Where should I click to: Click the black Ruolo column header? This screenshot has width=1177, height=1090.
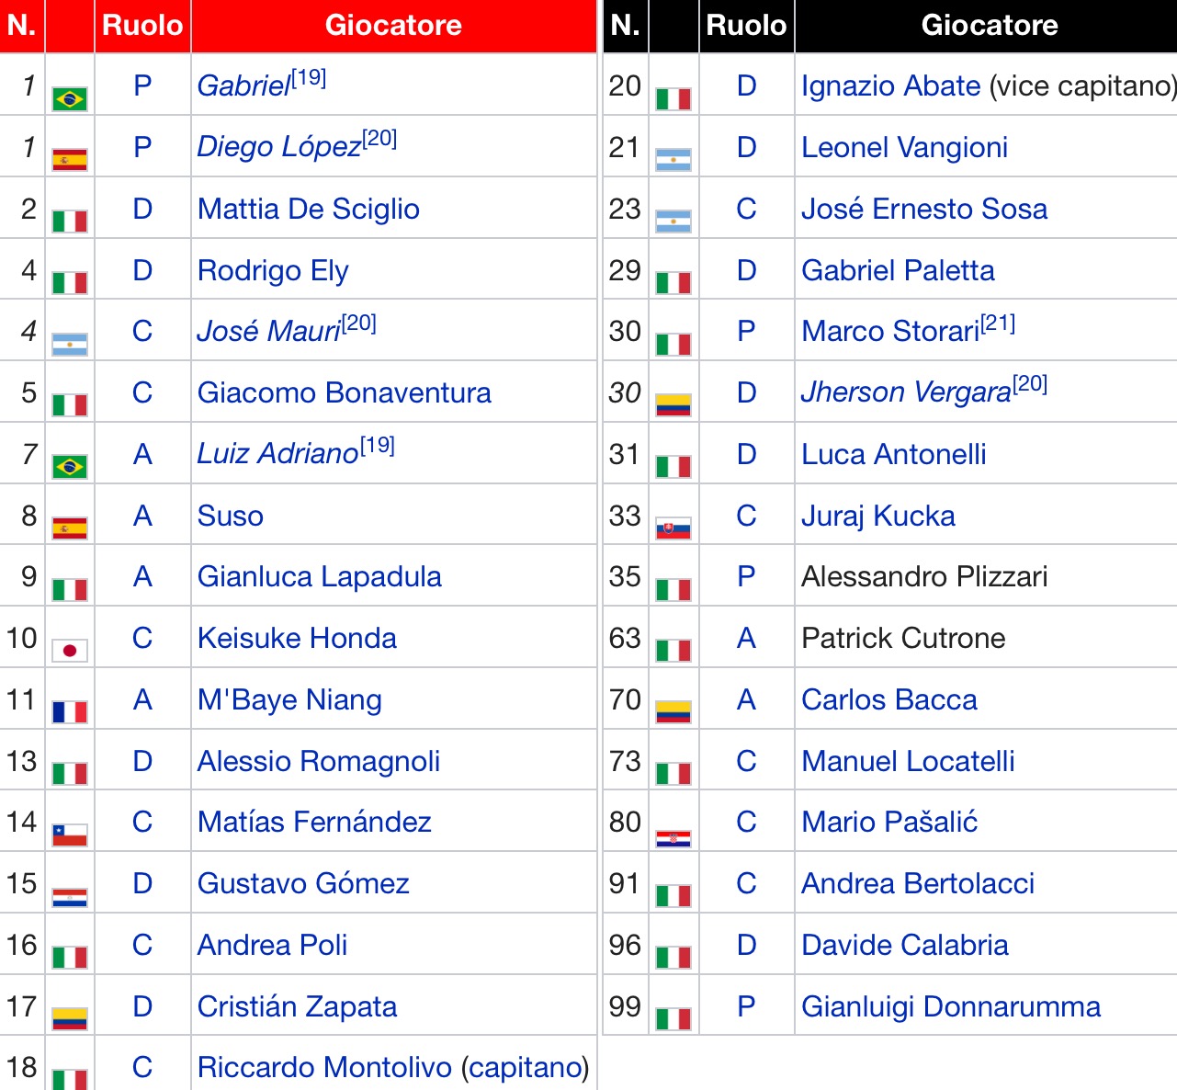[x=746, y=25]
